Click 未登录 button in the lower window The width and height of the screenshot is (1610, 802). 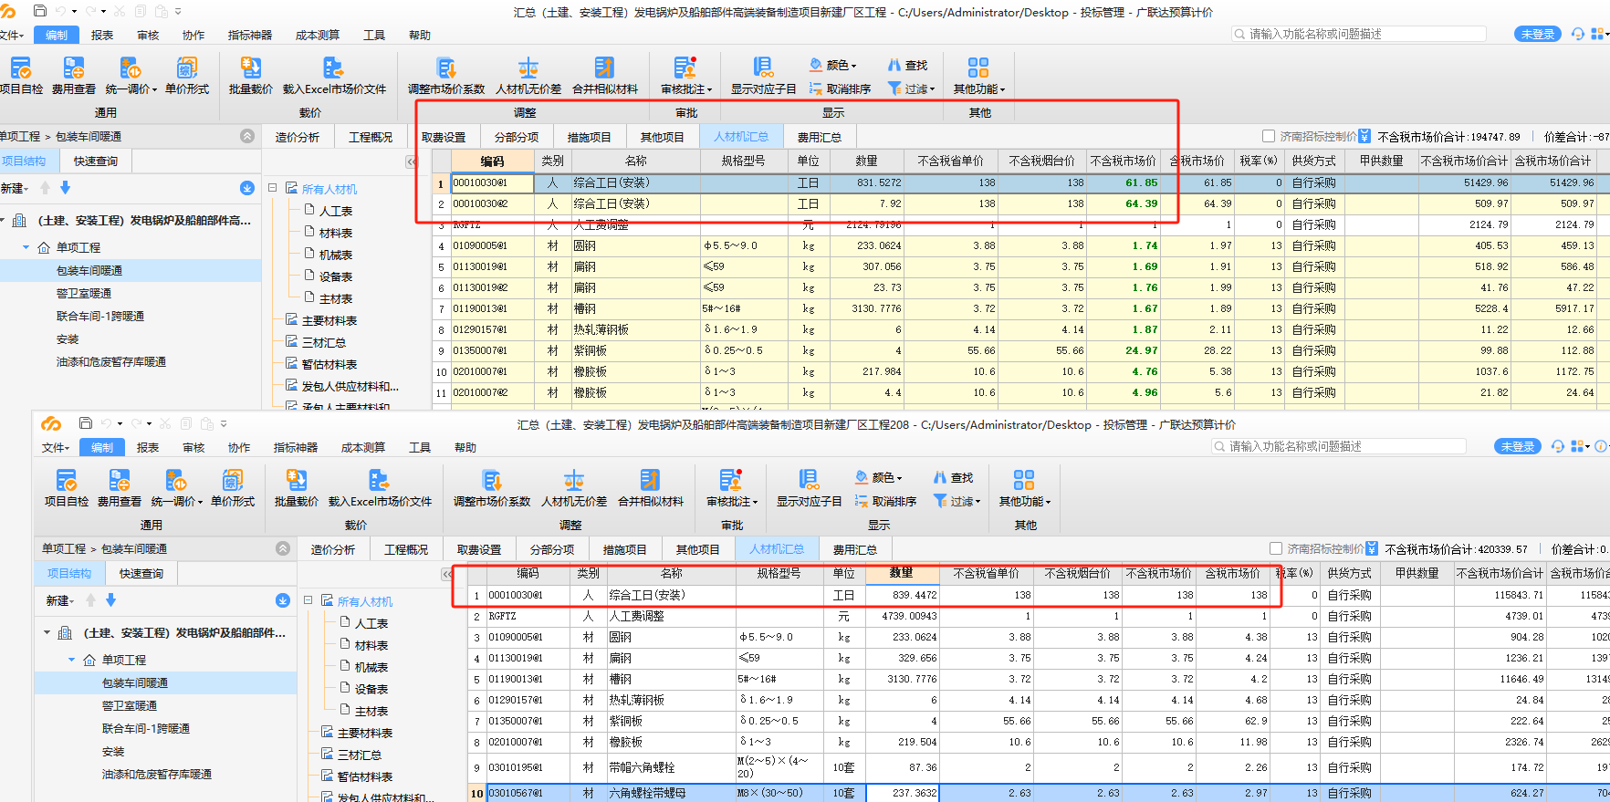[1518, 446]
